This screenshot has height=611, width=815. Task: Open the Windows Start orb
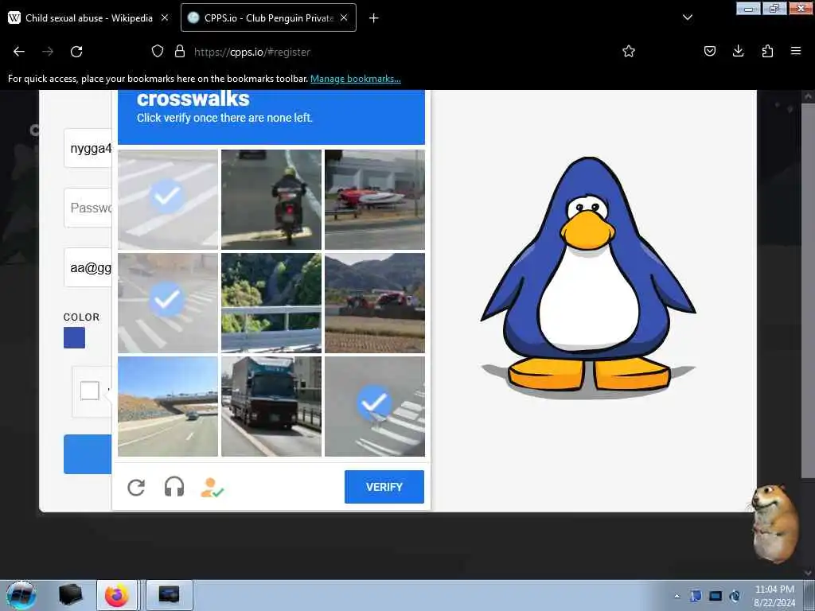click(x=21, y=595)
